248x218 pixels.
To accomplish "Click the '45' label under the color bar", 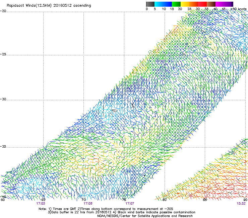I will coord(224,9).
